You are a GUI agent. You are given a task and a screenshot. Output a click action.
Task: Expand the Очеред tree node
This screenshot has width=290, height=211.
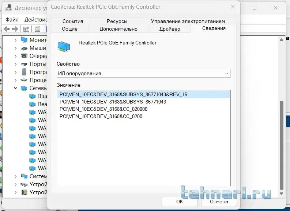click(16, 56)
